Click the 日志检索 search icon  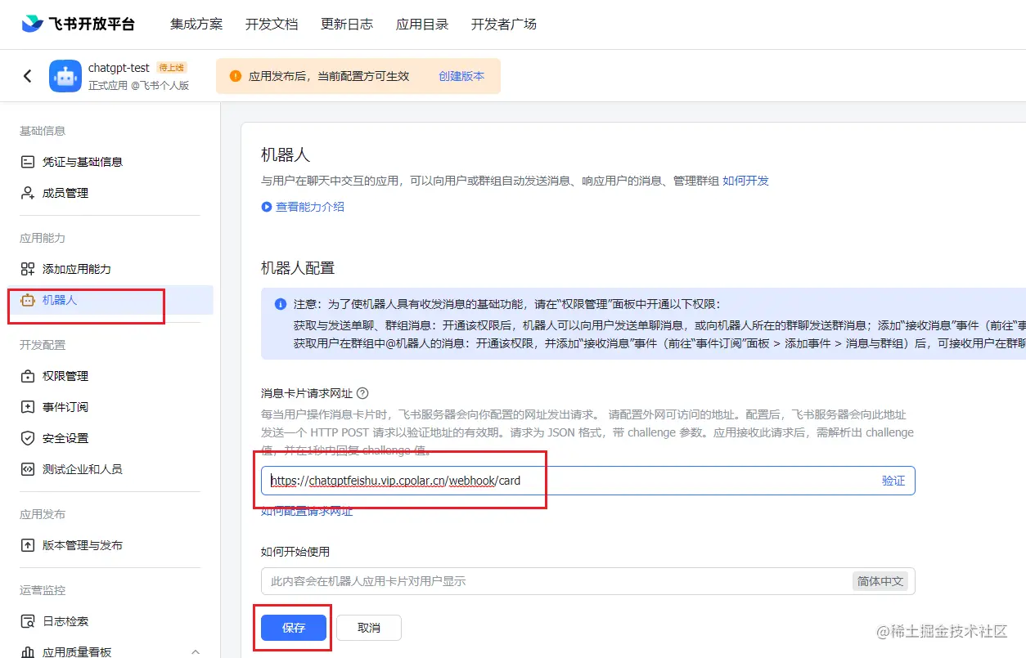pos(28,621)
